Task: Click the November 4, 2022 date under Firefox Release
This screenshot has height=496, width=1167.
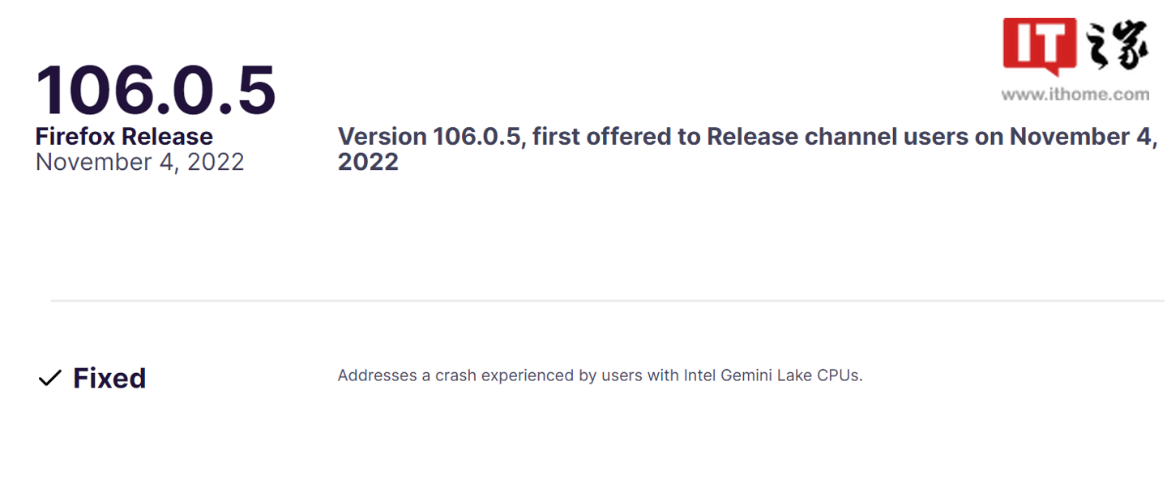Action: pyautogui.click(x=139, y=162)
